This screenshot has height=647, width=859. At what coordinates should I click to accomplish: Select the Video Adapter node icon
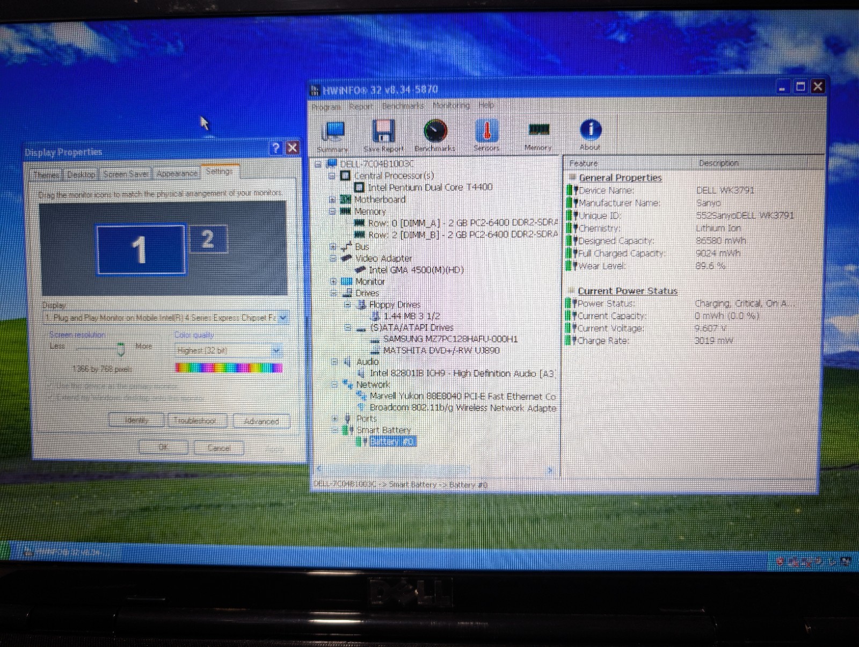(x=346, y=258)
